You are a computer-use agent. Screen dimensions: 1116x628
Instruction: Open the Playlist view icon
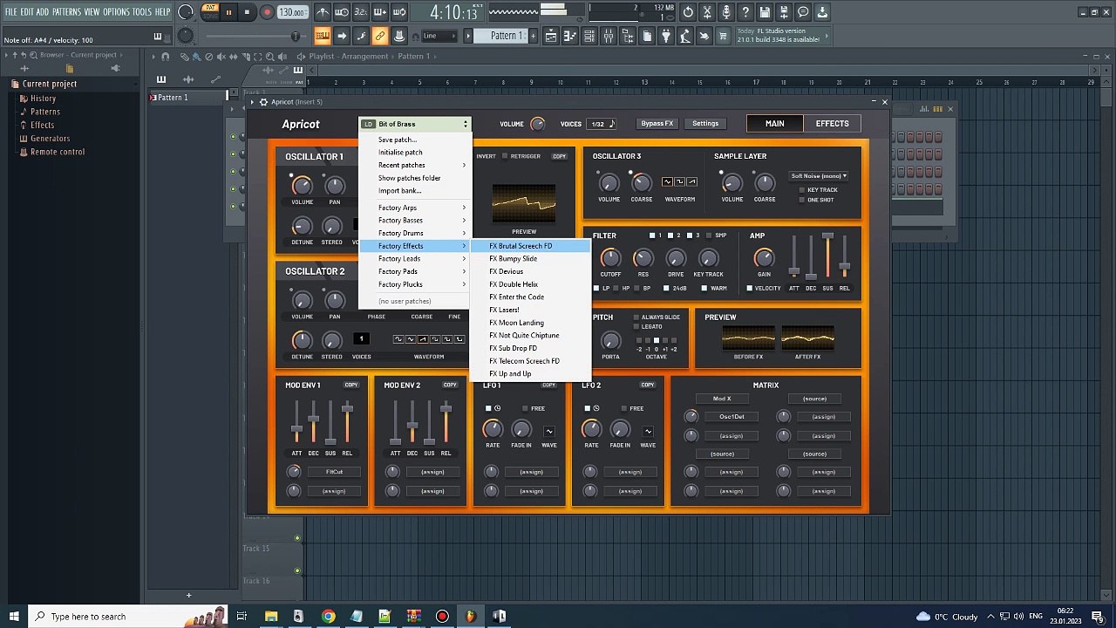click(551, 36)
